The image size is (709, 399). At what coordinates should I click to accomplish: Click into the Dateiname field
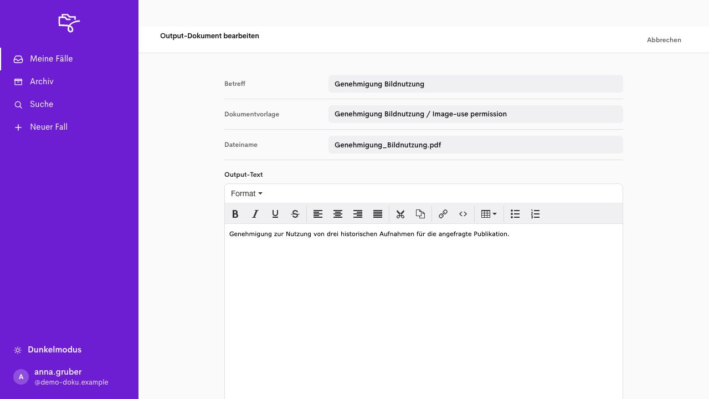point(476,145)
